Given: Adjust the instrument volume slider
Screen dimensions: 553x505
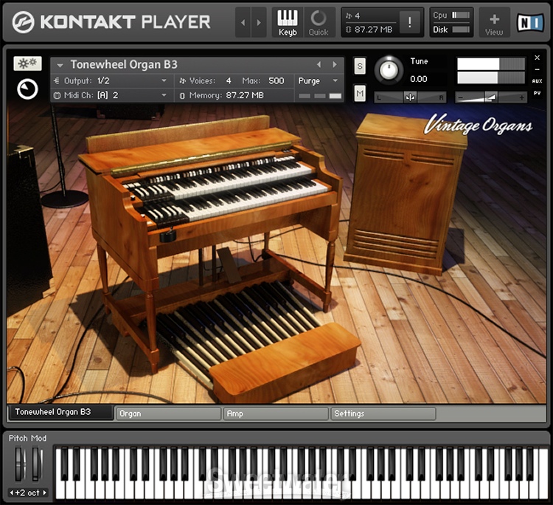Looking at the screenshot, I should pos(491,97).
